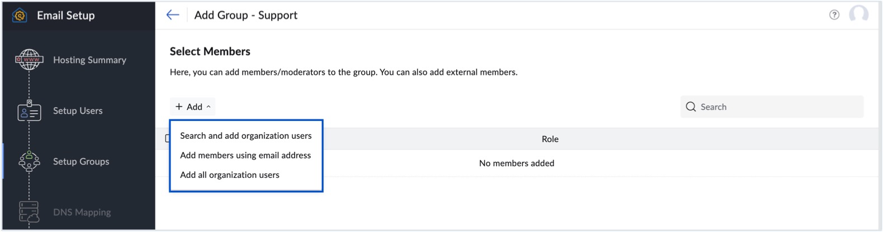Open the Setup Groups step
Image resolution: width=883 pixels, height=232 pixels.
(x=81, y=161)
